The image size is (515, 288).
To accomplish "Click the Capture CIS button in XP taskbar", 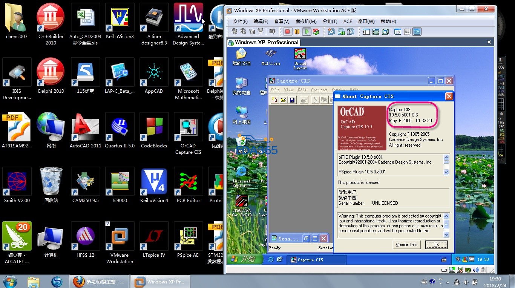I will tap(317, 259).
